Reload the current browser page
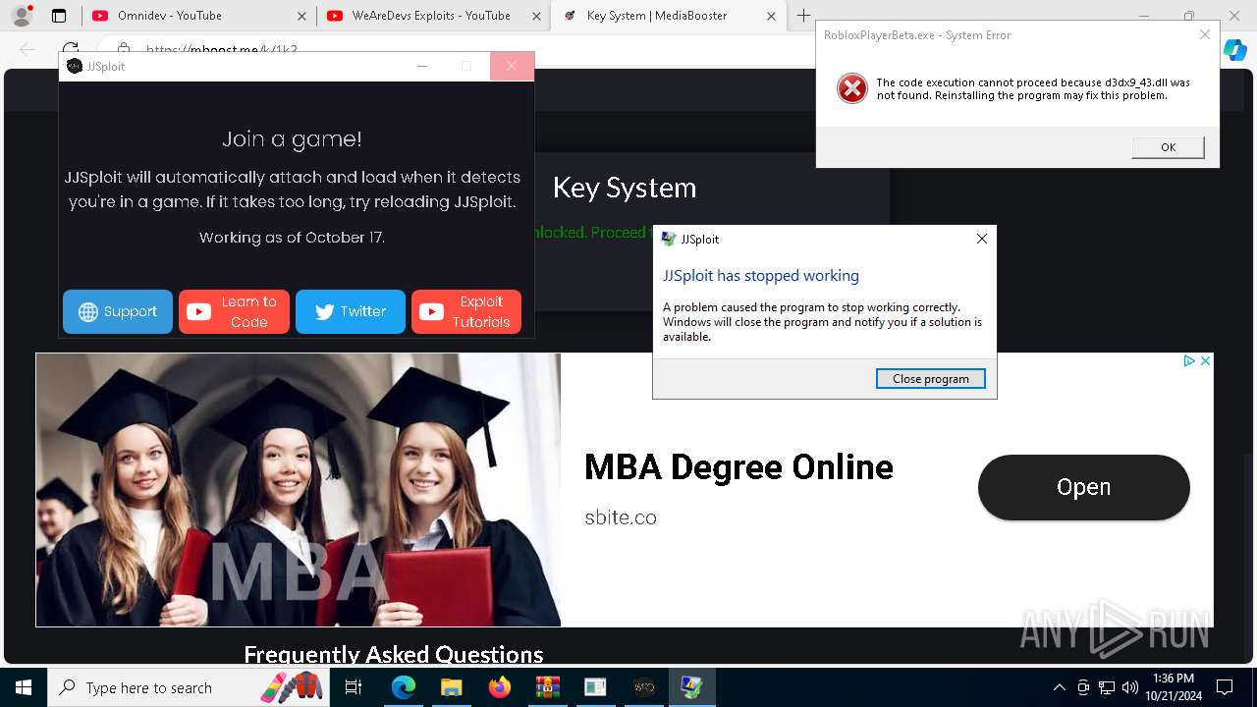The height and width of the screenshot is (707, 1257). (71, 48)
